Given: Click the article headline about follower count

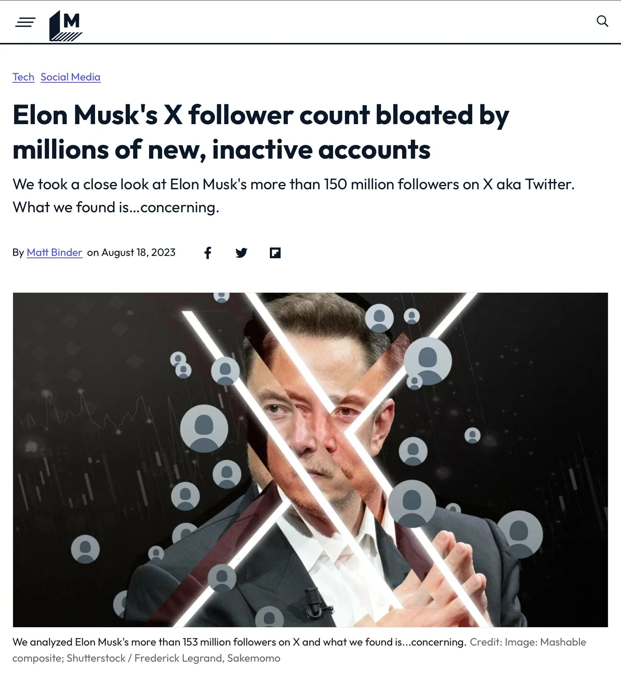Looking at the screenshot, I should point(261,132).
